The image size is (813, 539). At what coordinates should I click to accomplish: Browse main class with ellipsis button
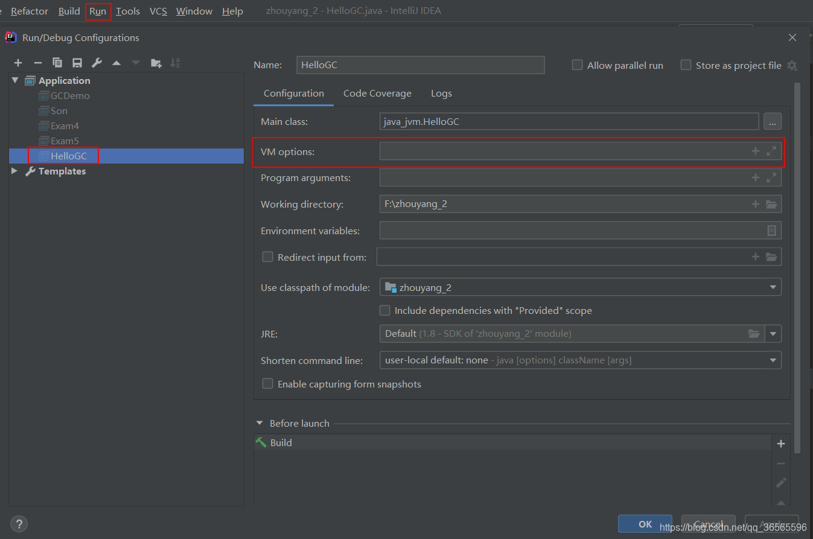pyautogui.click(x=773, y=122)
